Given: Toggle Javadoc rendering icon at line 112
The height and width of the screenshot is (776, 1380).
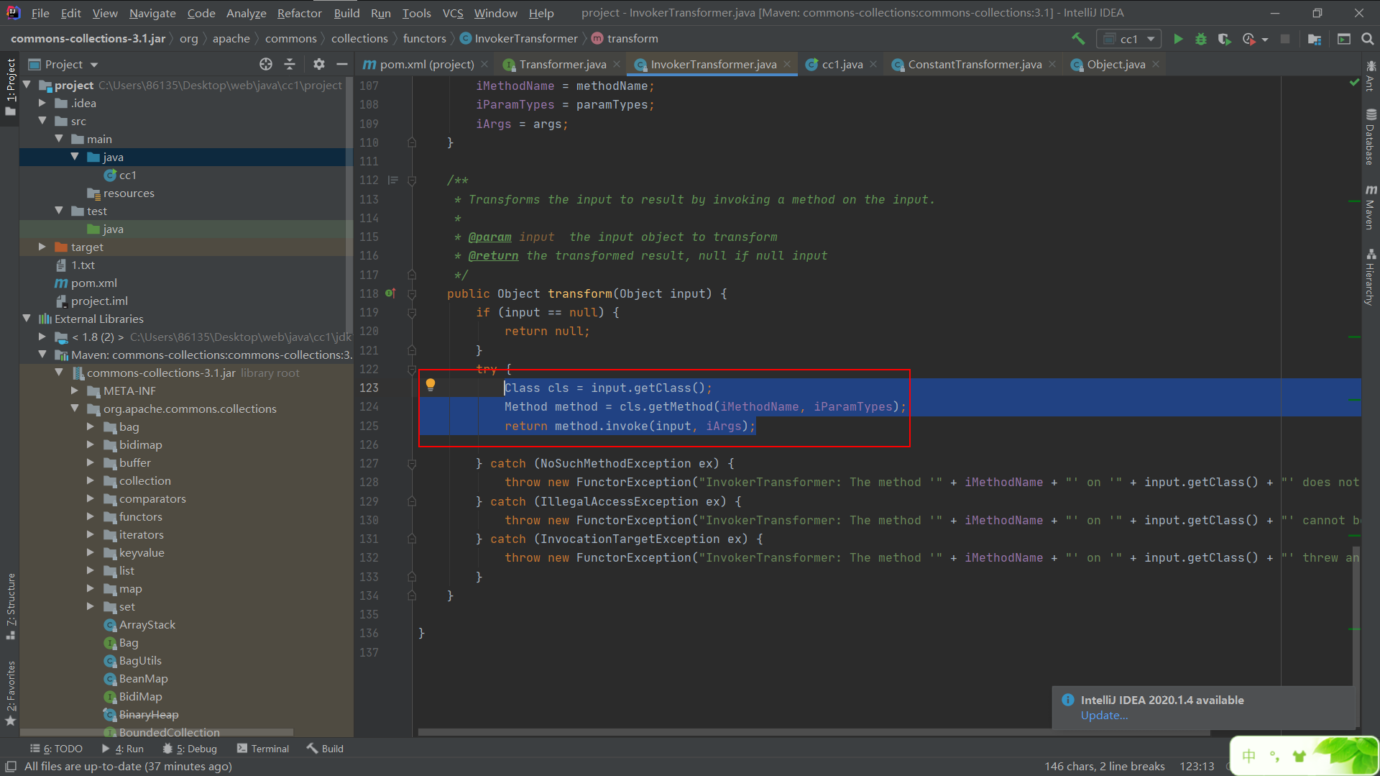Looking at the screenshot, I should [x=392, y=180].
